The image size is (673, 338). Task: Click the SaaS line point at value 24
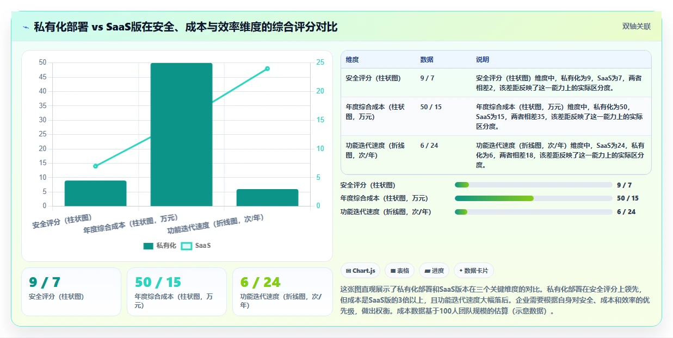click(267, 68)
